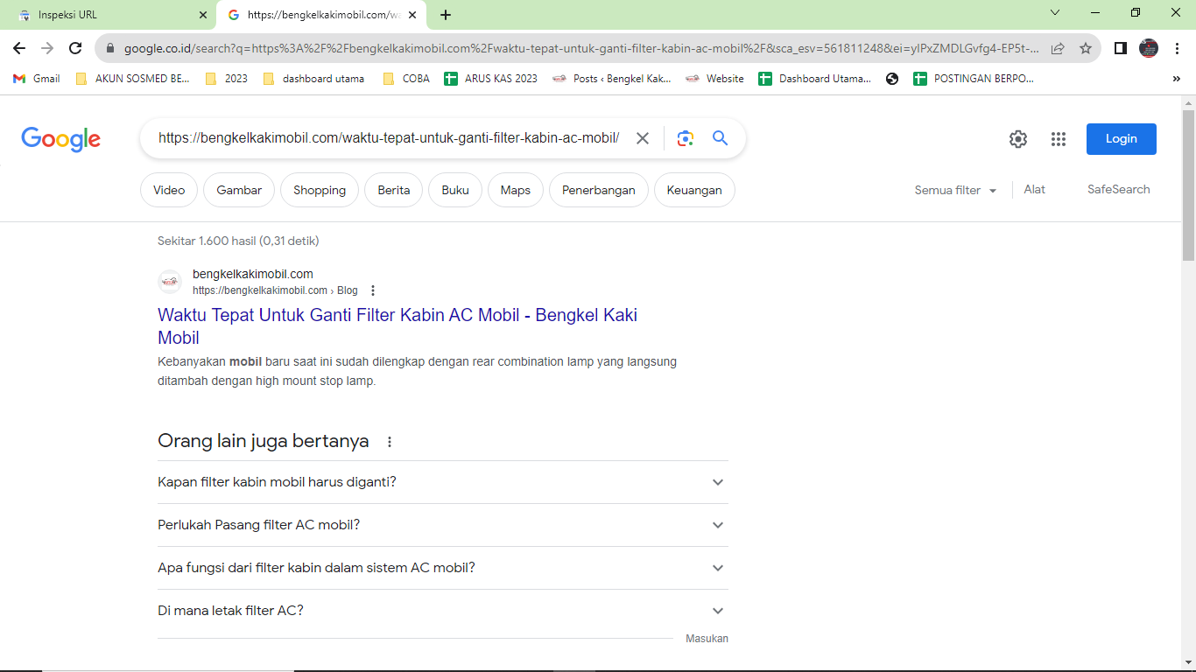The width and height of the screenshot is (1196, 672).
Task: Filter results by Maps
Action: pos(516,190)
